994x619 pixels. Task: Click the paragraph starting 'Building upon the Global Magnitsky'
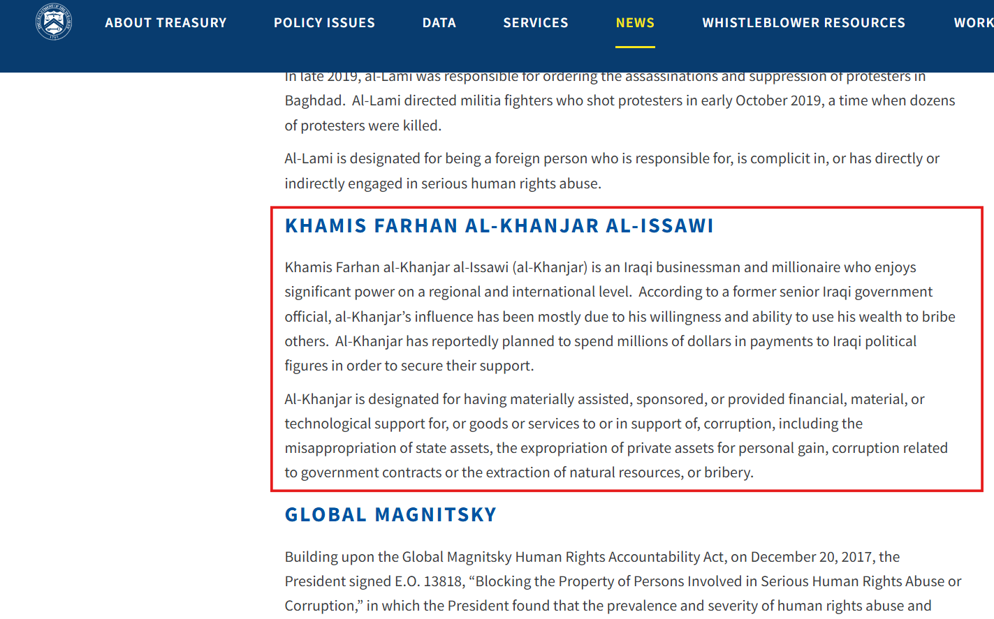(623, 581)
